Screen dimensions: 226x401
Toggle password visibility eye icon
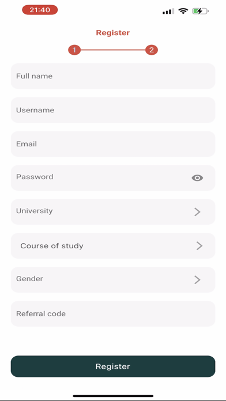(x=197, y=178)
